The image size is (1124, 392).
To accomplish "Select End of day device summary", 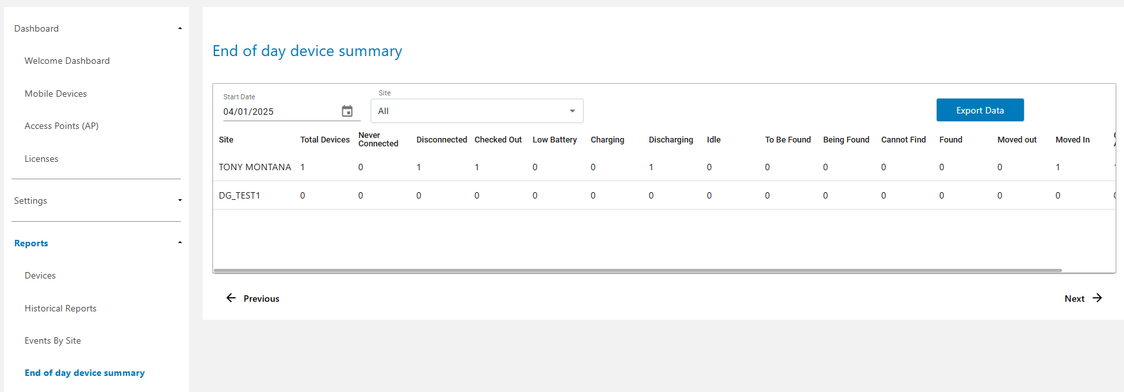I will (85, 373).
